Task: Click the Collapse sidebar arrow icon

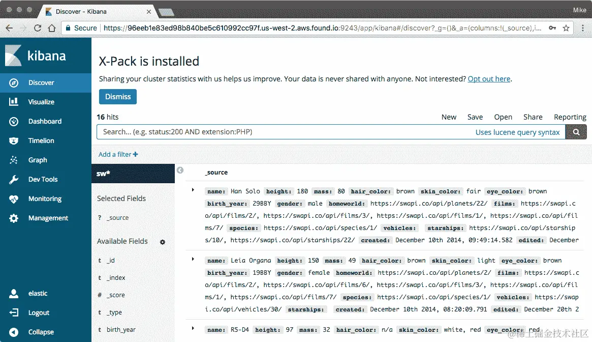Action: coord(14,332)
